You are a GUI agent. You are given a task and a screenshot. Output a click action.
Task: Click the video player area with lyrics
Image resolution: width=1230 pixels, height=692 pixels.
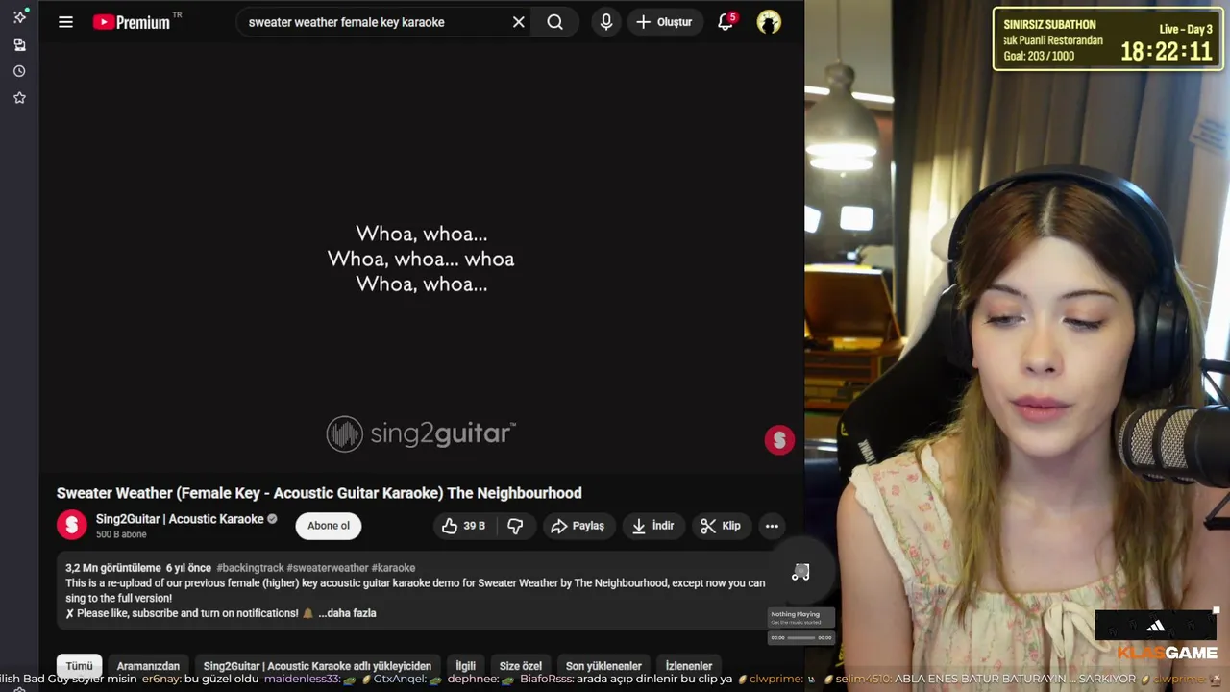[421, 259]
